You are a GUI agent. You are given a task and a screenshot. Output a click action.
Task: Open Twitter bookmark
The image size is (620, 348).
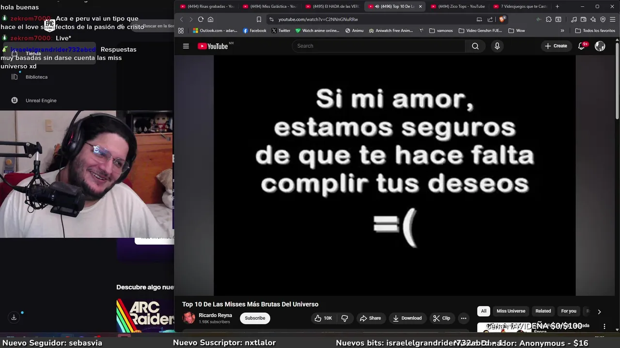click(281, 30)
